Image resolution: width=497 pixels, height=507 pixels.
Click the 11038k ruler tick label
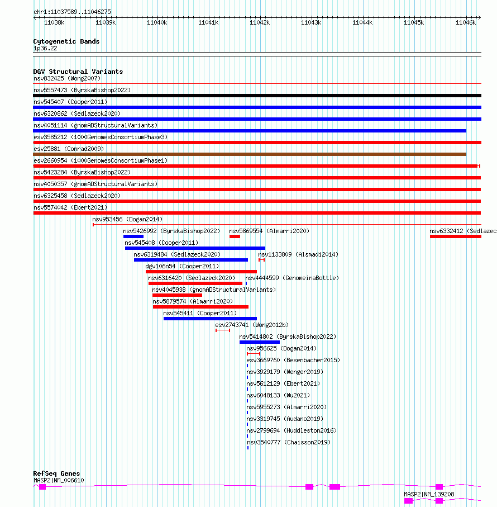54,22
